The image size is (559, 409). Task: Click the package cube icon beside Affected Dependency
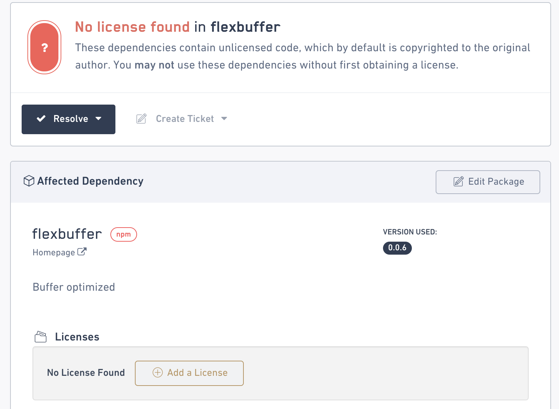29,181
